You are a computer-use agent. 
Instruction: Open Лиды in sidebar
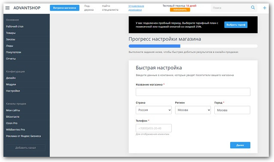[9, 46]
